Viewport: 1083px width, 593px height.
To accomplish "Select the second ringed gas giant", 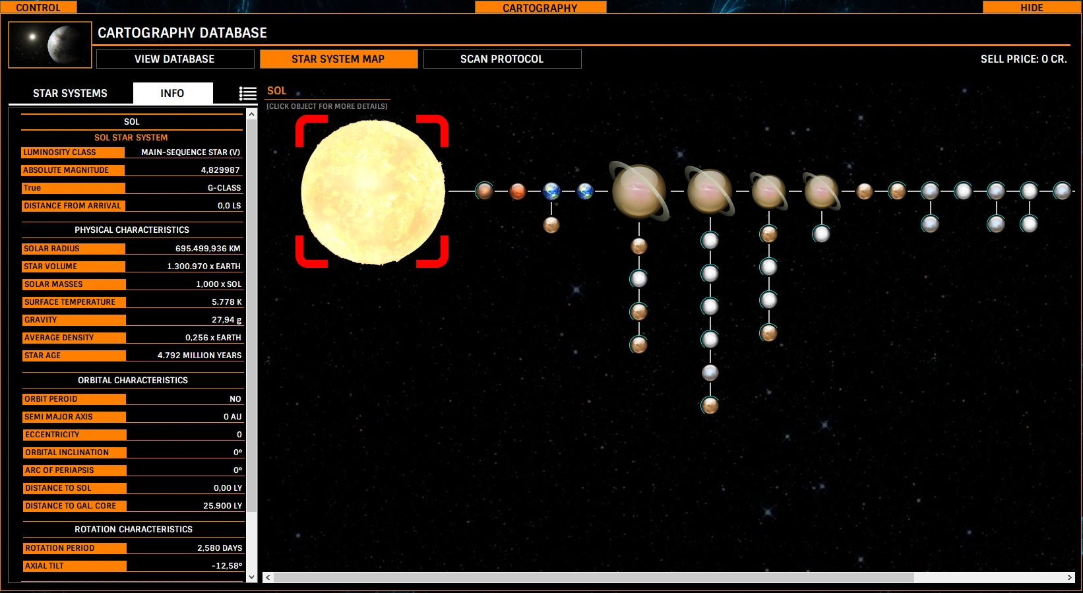I will (x=710, y=191).
